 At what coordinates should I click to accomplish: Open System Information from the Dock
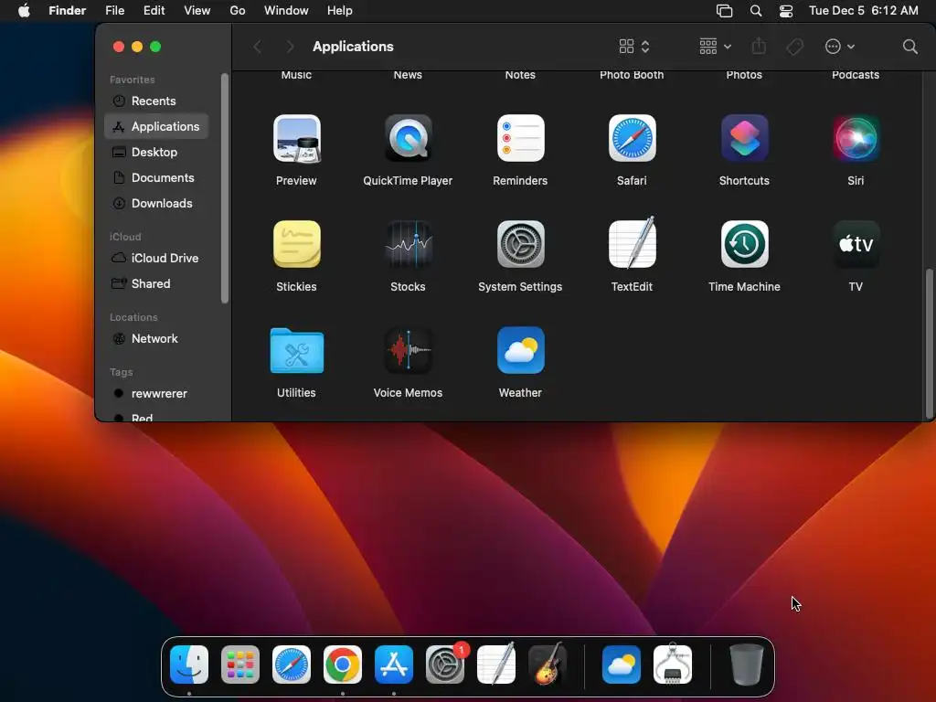(673, 664)
